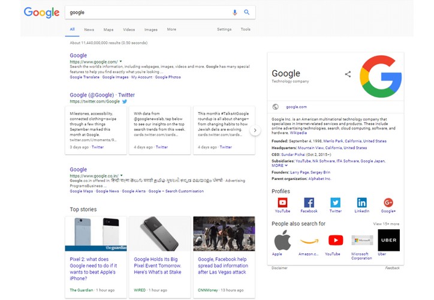Open Google (@Google) Twitter result
The width and height of the screenshot is (434, 300).
[x=102, y=95]
